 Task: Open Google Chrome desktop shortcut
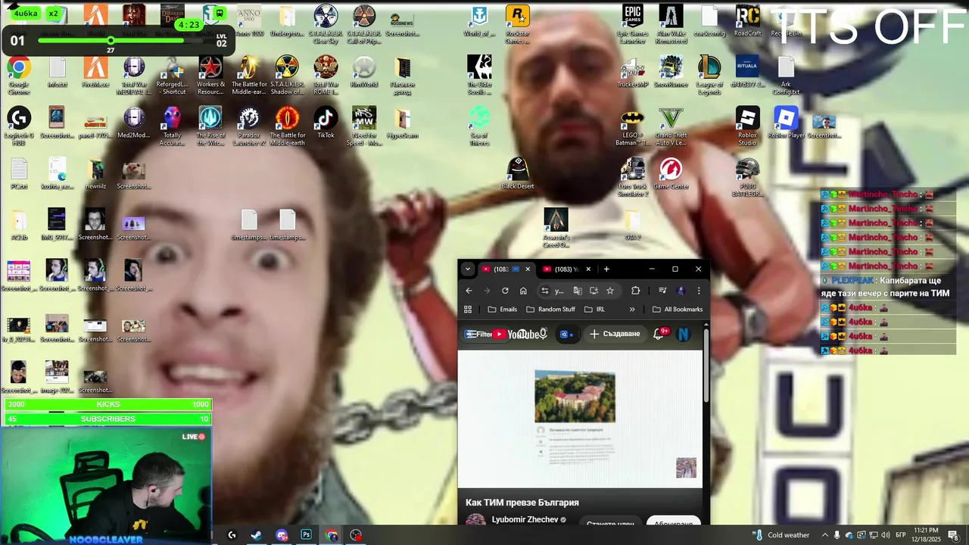click(19, 74)
